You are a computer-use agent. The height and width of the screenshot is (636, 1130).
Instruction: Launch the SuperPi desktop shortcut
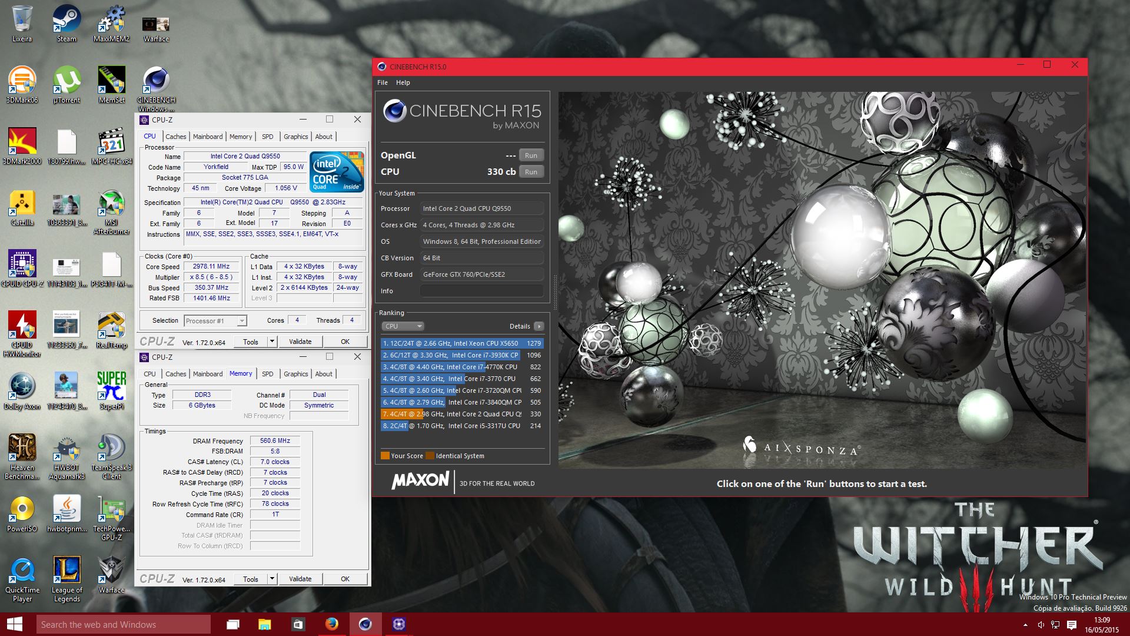pyautogui.click(x=111, y=391)
